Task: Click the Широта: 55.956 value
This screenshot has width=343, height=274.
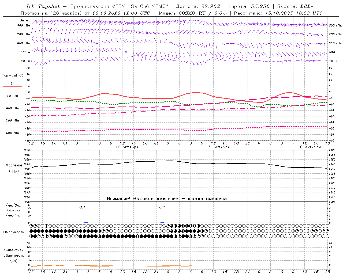Action: coord(248,6)
